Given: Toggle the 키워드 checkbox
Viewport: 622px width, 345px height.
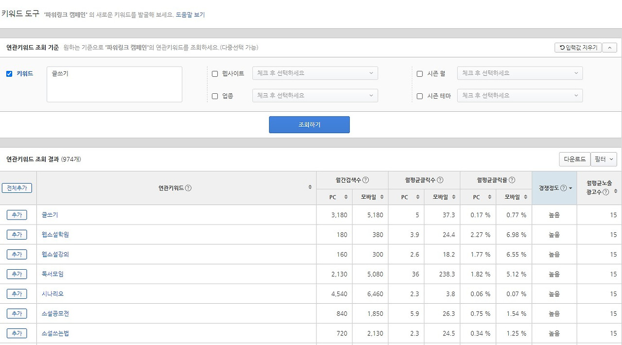Looking at the screenshot, I should pos(9,74).
